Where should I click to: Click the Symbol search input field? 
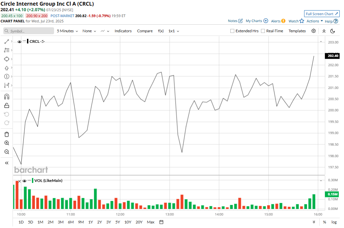(29, 31)
